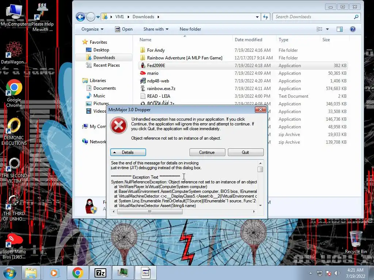Click the exception details text box

(184, 184)
